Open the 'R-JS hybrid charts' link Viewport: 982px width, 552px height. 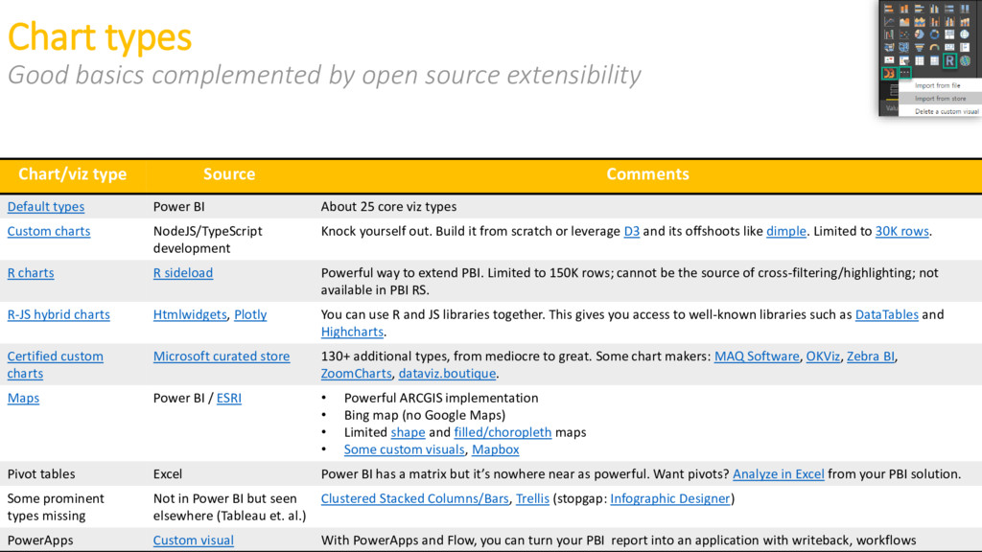click(x=58, y=314)
